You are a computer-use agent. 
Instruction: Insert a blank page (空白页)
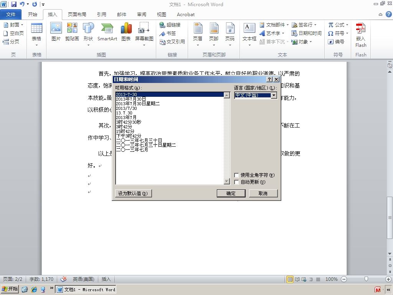click(13, 33)
